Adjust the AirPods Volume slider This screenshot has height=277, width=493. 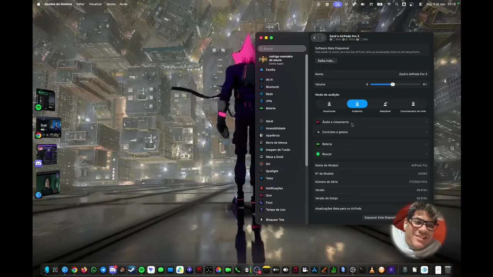click(396, 84)
